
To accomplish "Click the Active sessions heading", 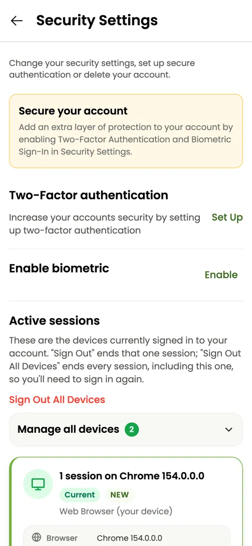I will [54, 321].
